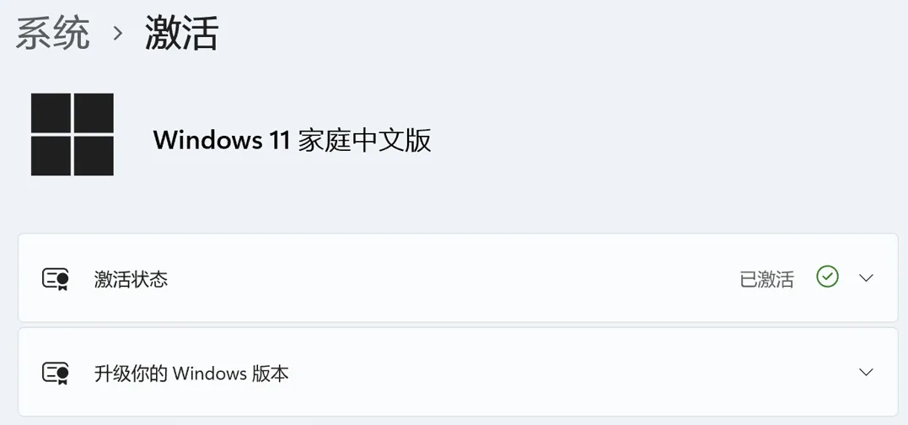Click the top-left tile of Windows logo
The height and width of the screenshot is (425, 908).
tap(51, 113)
